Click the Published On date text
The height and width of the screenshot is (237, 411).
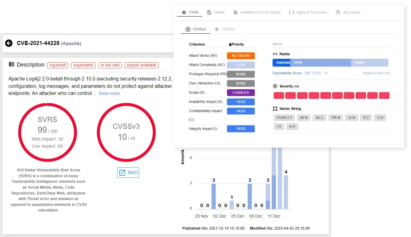coord(213,228)
